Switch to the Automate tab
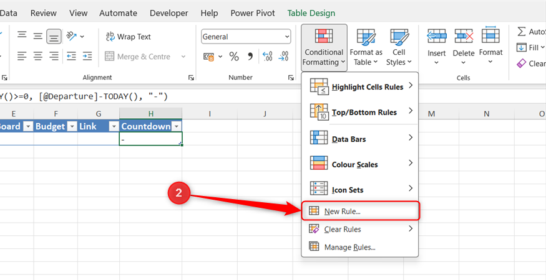 click(119, 13)
